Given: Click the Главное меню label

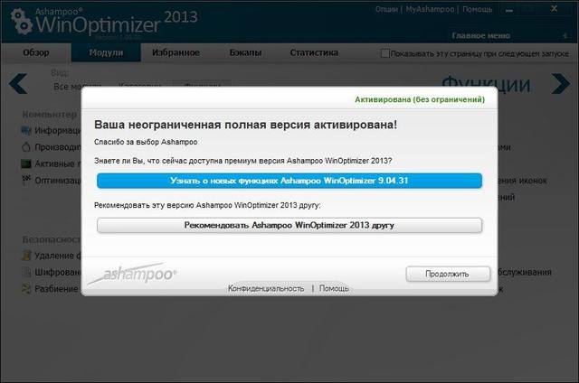Looking at the screenshot, I should [x=480, y=36].
